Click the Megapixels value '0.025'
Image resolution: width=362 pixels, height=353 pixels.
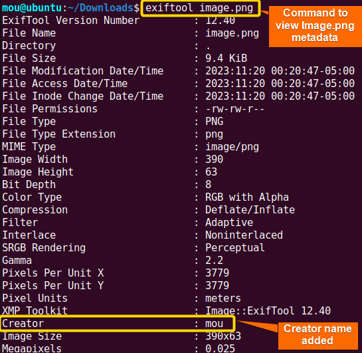click(220, 348)
